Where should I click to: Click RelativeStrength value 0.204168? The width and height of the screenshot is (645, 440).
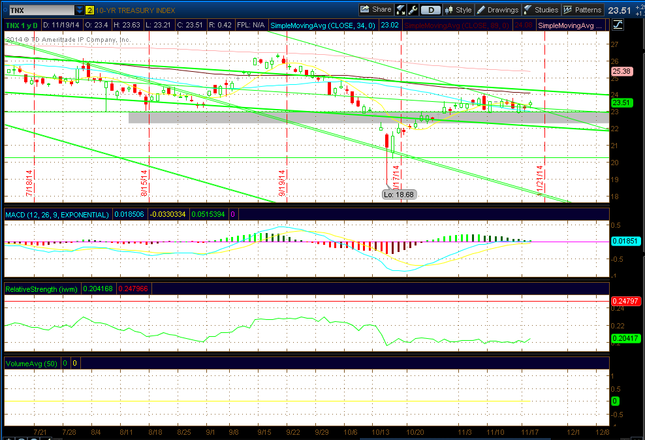click(x=98, y=289)
